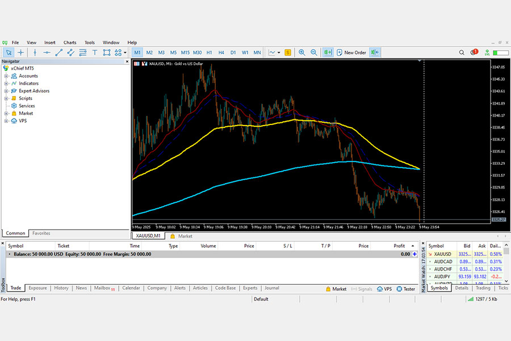Click the green LVL signal icon
This screenshot has width=511, height=341.
coord(487,52)
